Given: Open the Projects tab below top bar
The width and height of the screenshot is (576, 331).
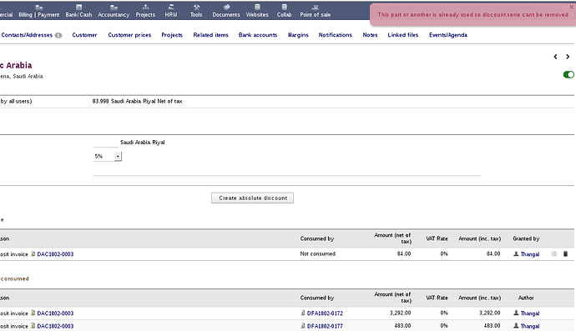Looking at the screenshot, I should pyautogui.click(x=172, y=35).
